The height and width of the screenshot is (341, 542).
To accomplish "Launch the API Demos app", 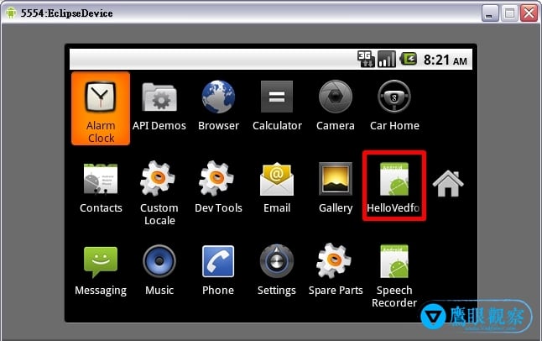I will click(159, 107).
